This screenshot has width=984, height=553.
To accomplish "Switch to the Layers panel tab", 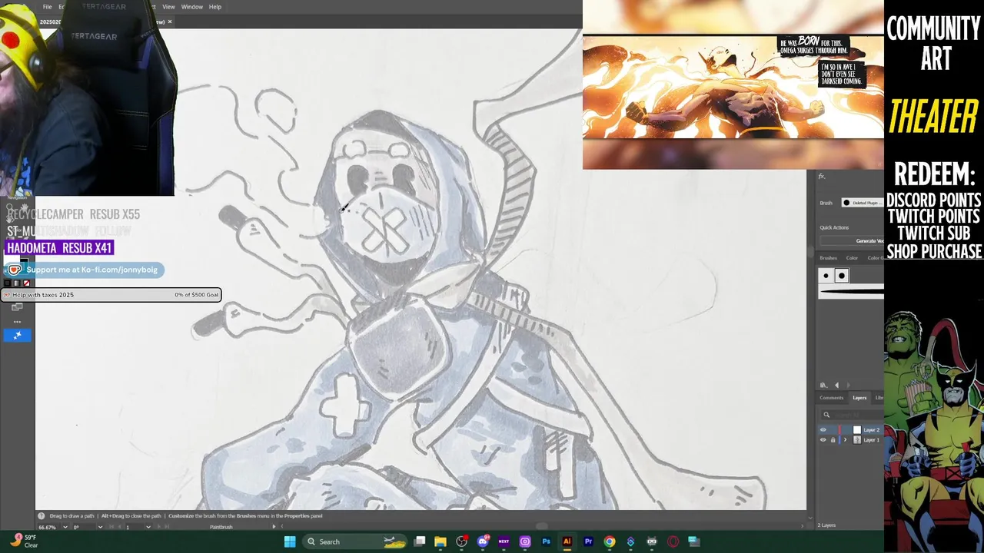I will click(859, 398).
